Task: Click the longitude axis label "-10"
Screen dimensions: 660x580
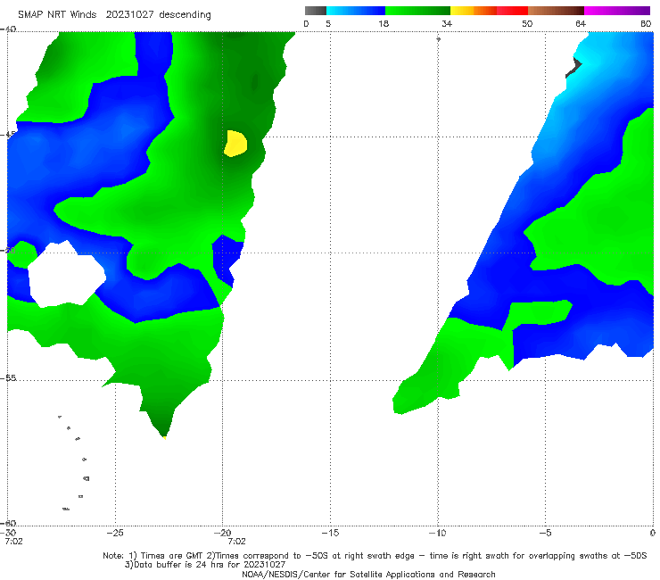Action: tap(437, 533)
